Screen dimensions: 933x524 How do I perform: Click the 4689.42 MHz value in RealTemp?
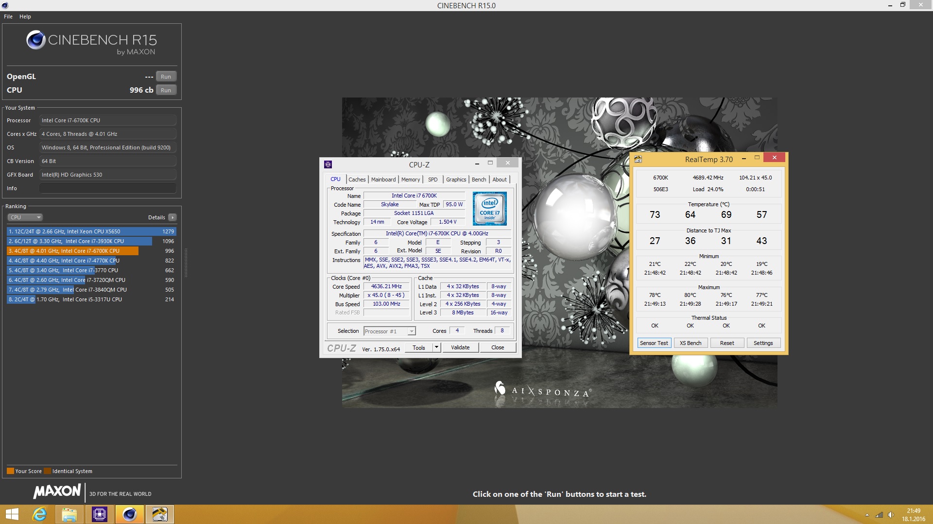click(x=708, y=178)
